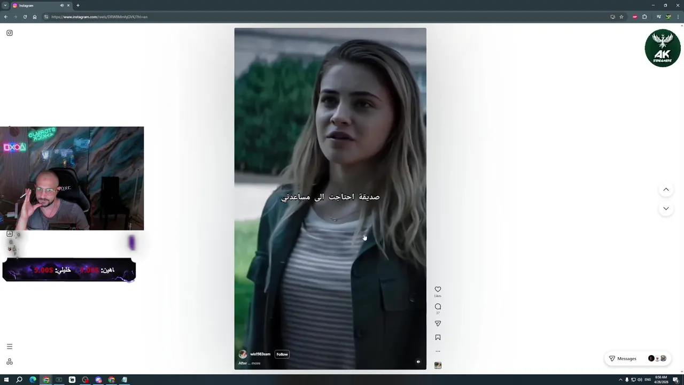
Task: Open more options three-dots on reel
Action: pyautogui.click(x=438, y=351)
